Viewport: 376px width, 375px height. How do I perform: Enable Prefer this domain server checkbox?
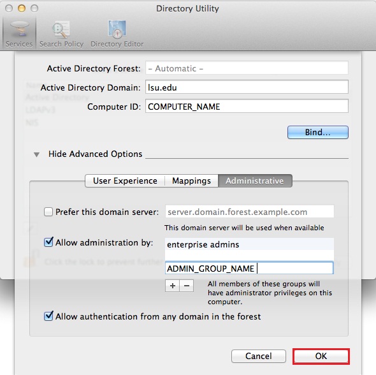click(x=48, y=212)
